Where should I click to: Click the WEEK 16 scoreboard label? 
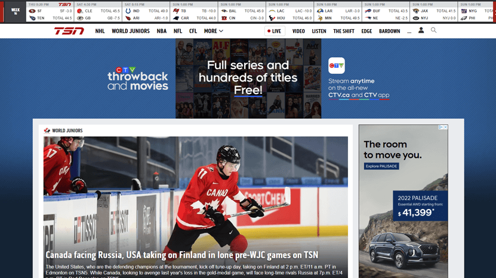pos(15,12)
